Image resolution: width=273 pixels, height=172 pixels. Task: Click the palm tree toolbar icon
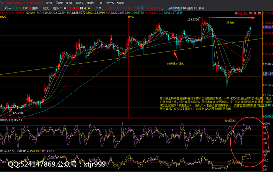click(61, 8)
